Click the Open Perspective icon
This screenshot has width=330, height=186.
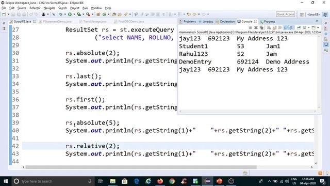[302, 14]
